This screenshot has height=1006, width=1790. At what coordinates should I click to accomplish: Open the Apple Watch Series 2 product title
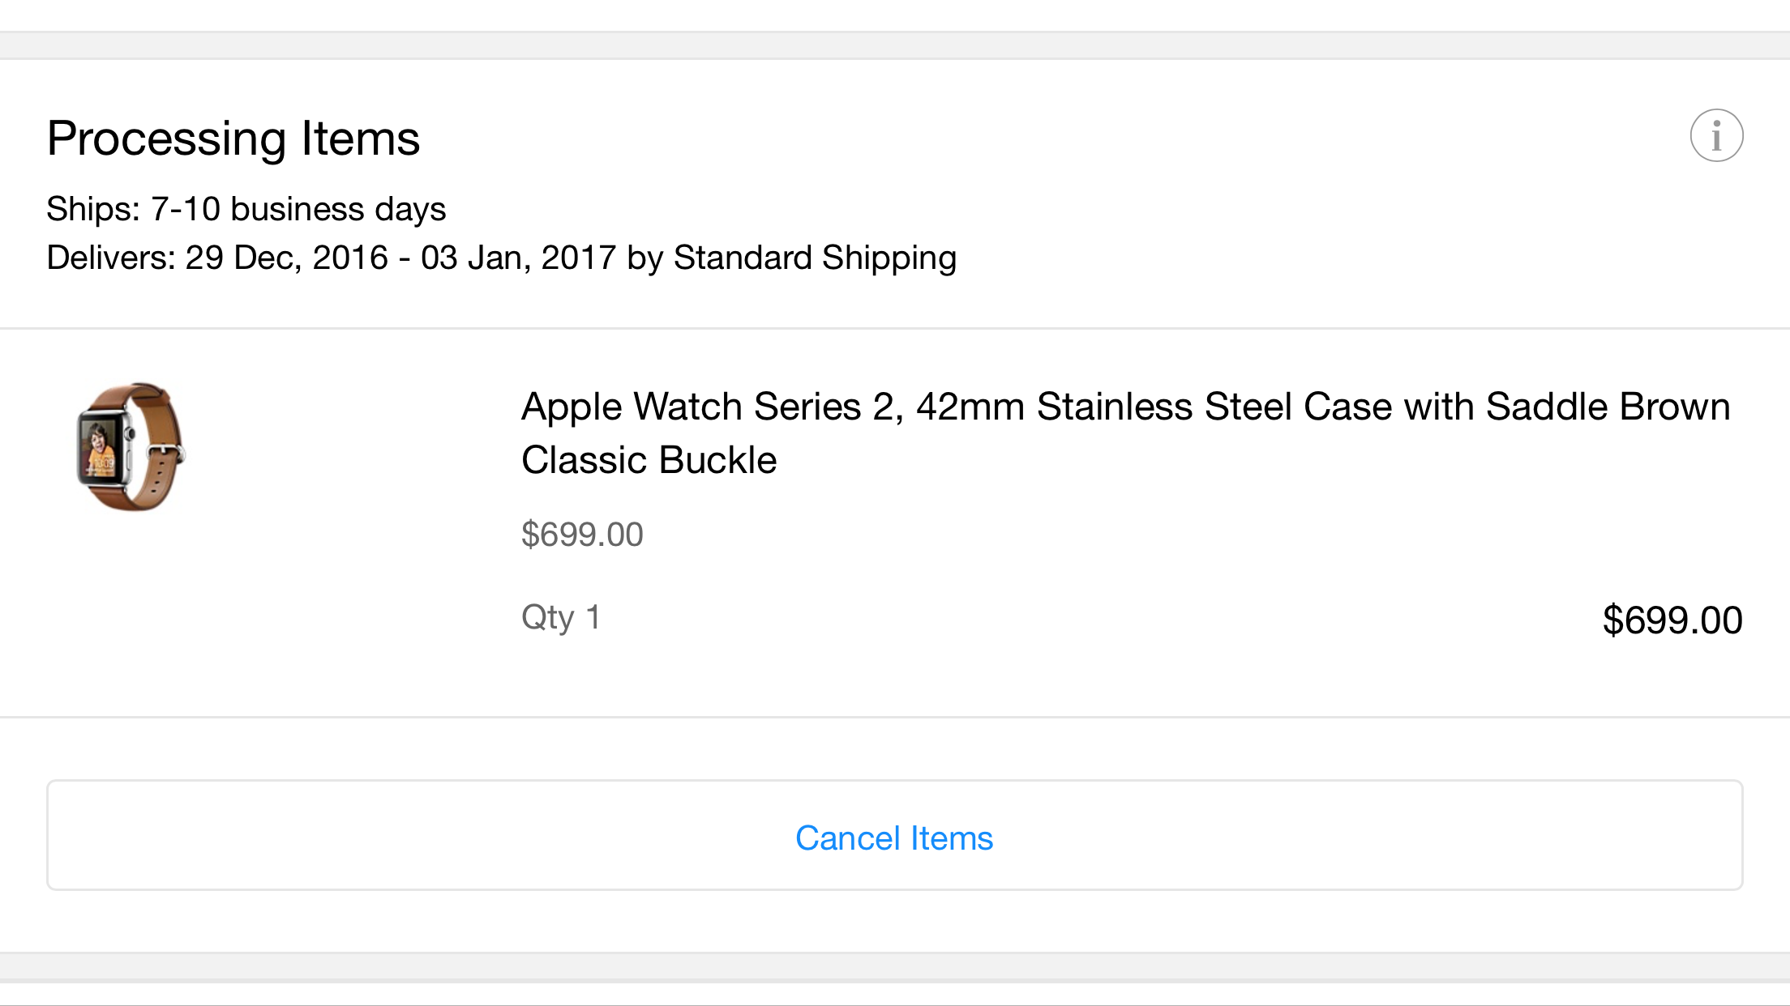(x=1125, y=433)
